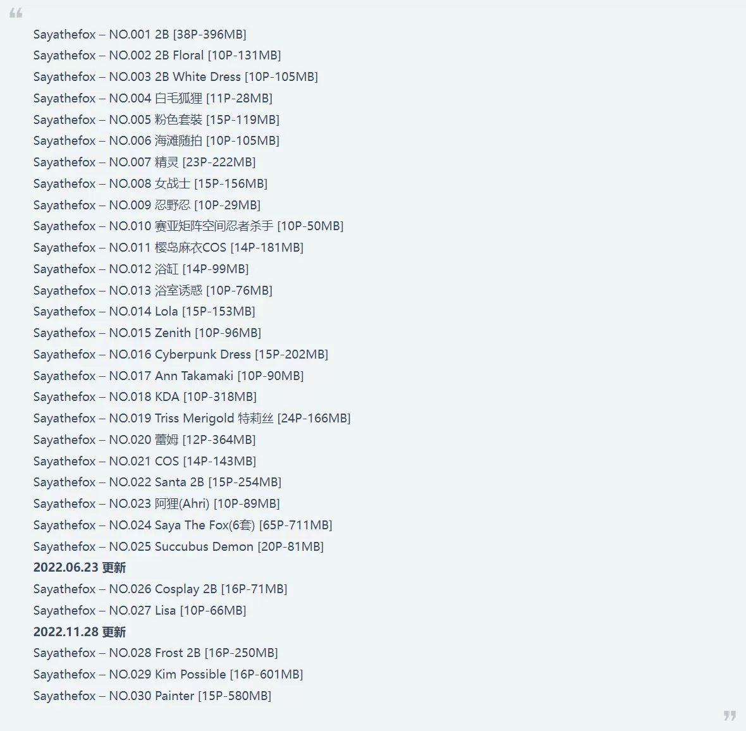Select the NO.025 Succubus Demon line
Screen dimensions: 746x731
click(x=178, y=546)
